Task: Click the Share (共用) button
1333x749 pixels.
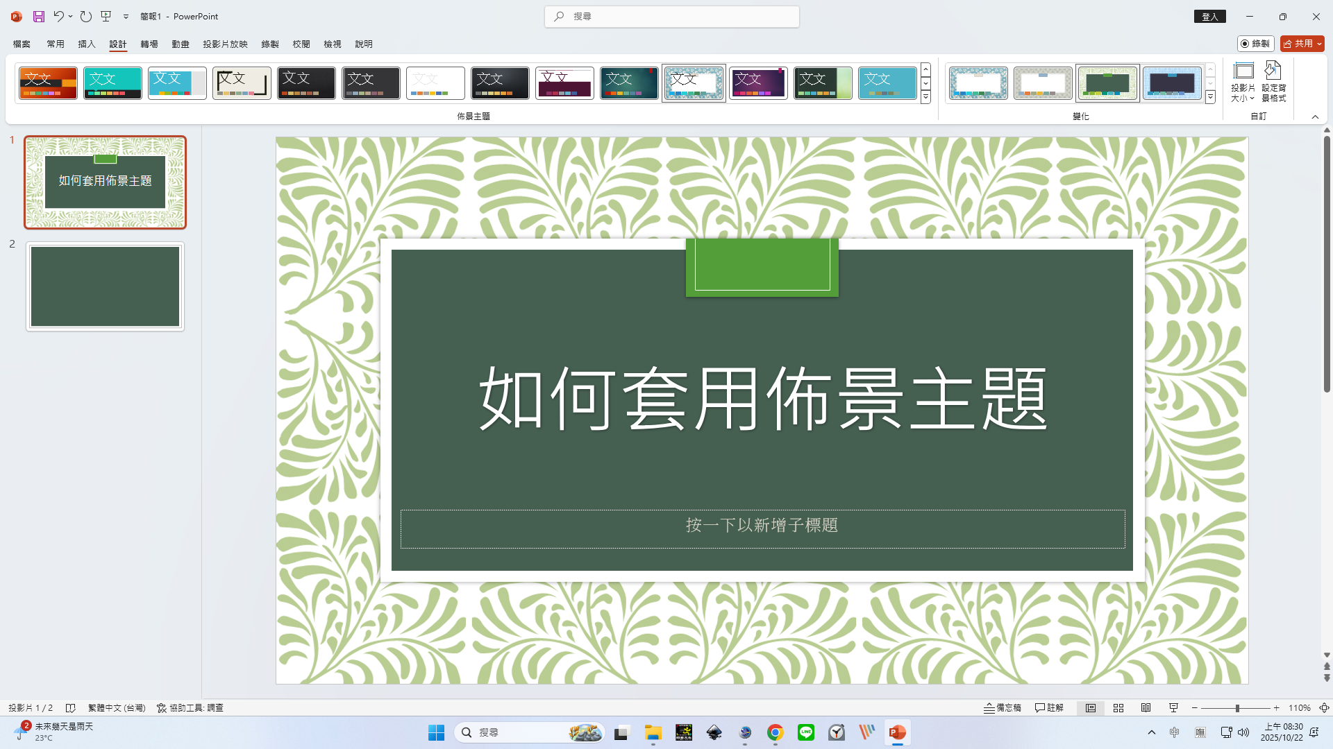Action: click(x=1298, y=44)
